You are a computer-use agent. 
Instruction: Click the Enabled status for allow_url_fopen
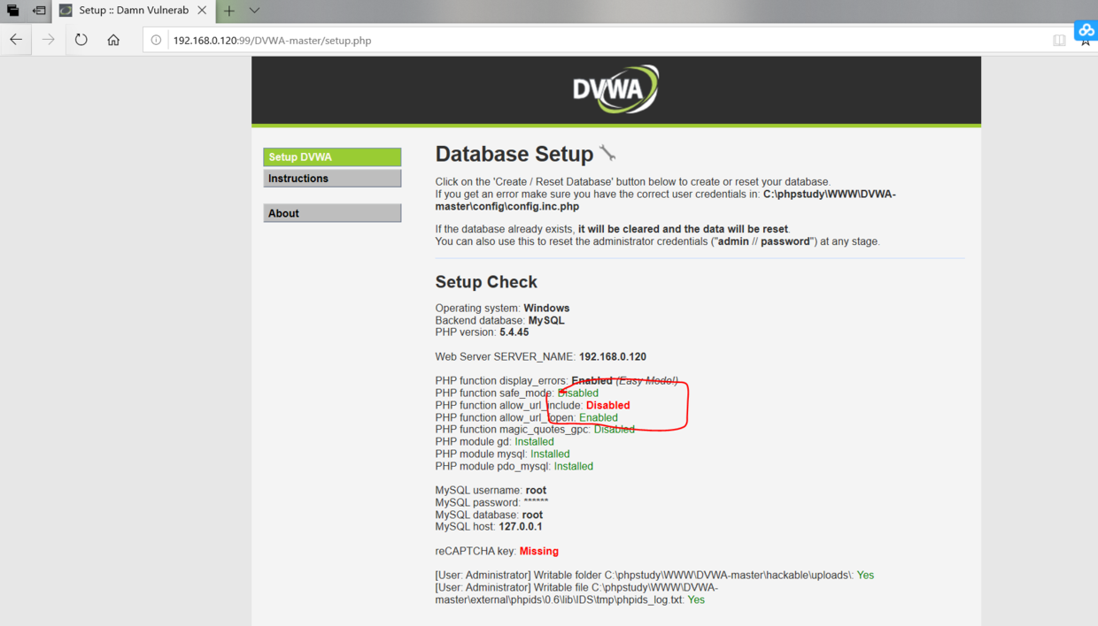pos(599,417)
